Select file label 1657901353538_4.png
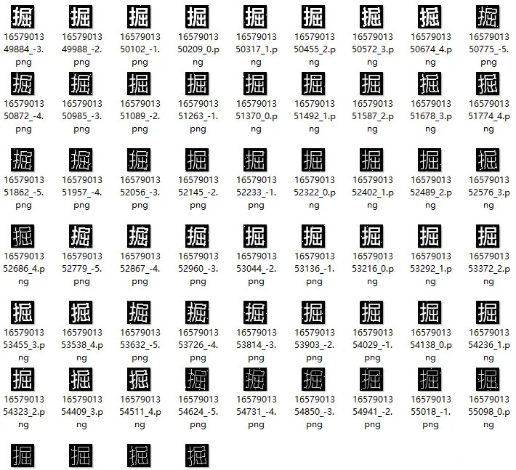This screenshot has width=516, height=470. [x=82, y=345]
